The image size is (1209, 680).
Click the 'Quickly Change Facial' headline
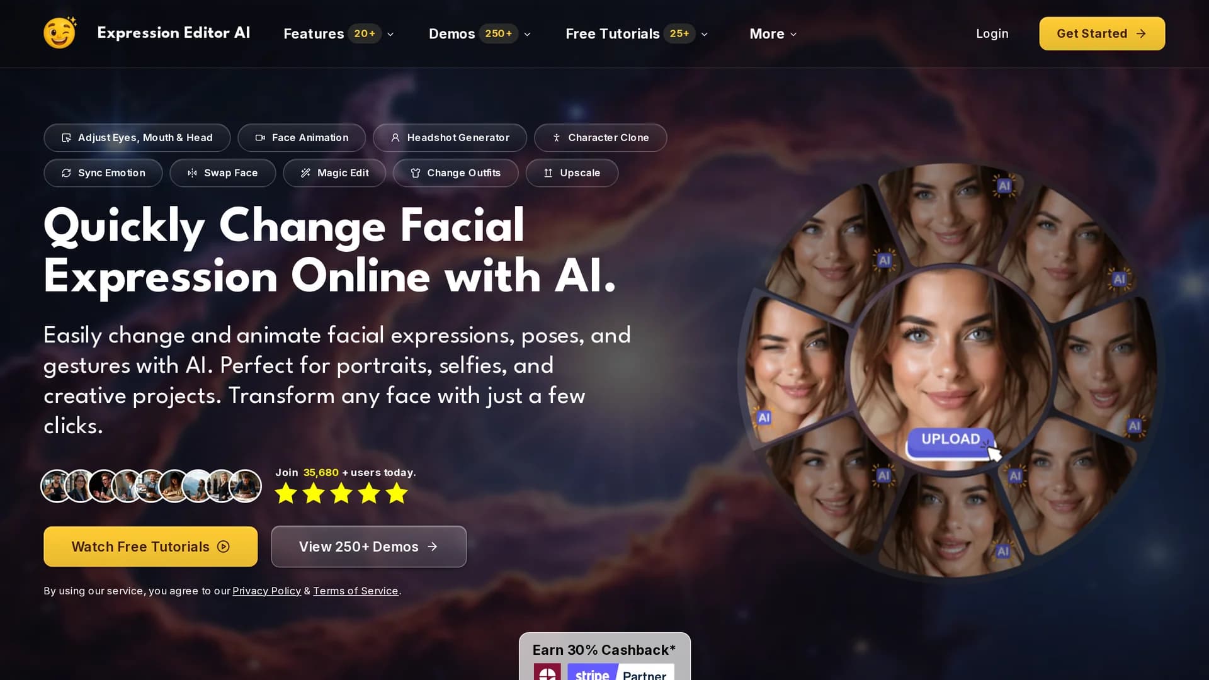284,226
